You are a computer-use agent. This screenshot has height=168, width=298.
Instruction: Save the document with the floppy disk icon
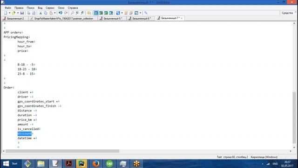22,13
